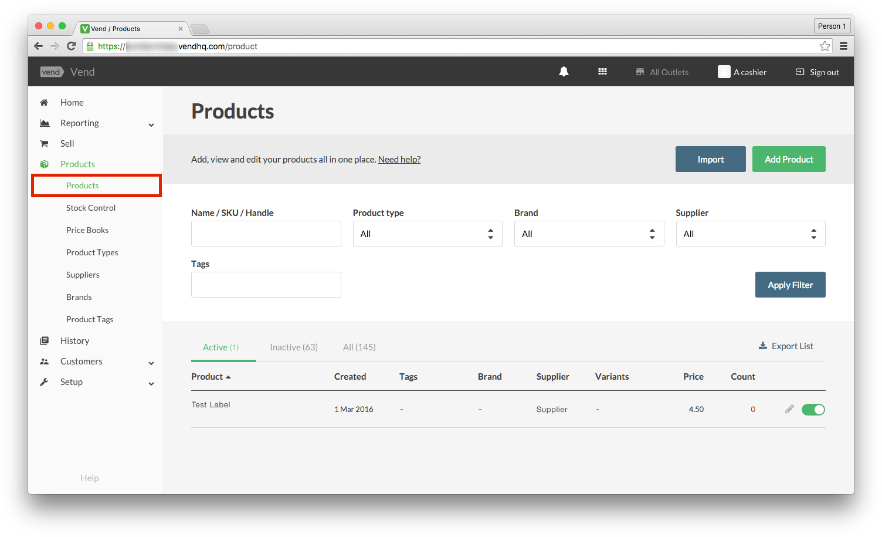Open the Chrome hamburger menu icon
The image size is (882, 537).
pyautogui.click(x=843, y=46)
